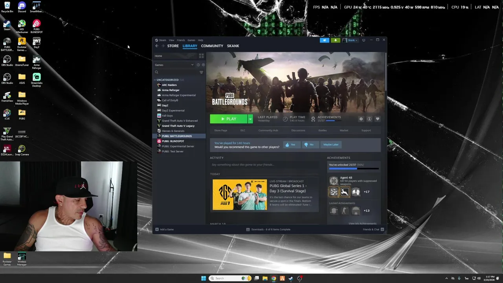This screenshot has height=283, width=503.
Task: Select the PUBG BLINDSPOT desktop shortcut
Action: [37, 26]
